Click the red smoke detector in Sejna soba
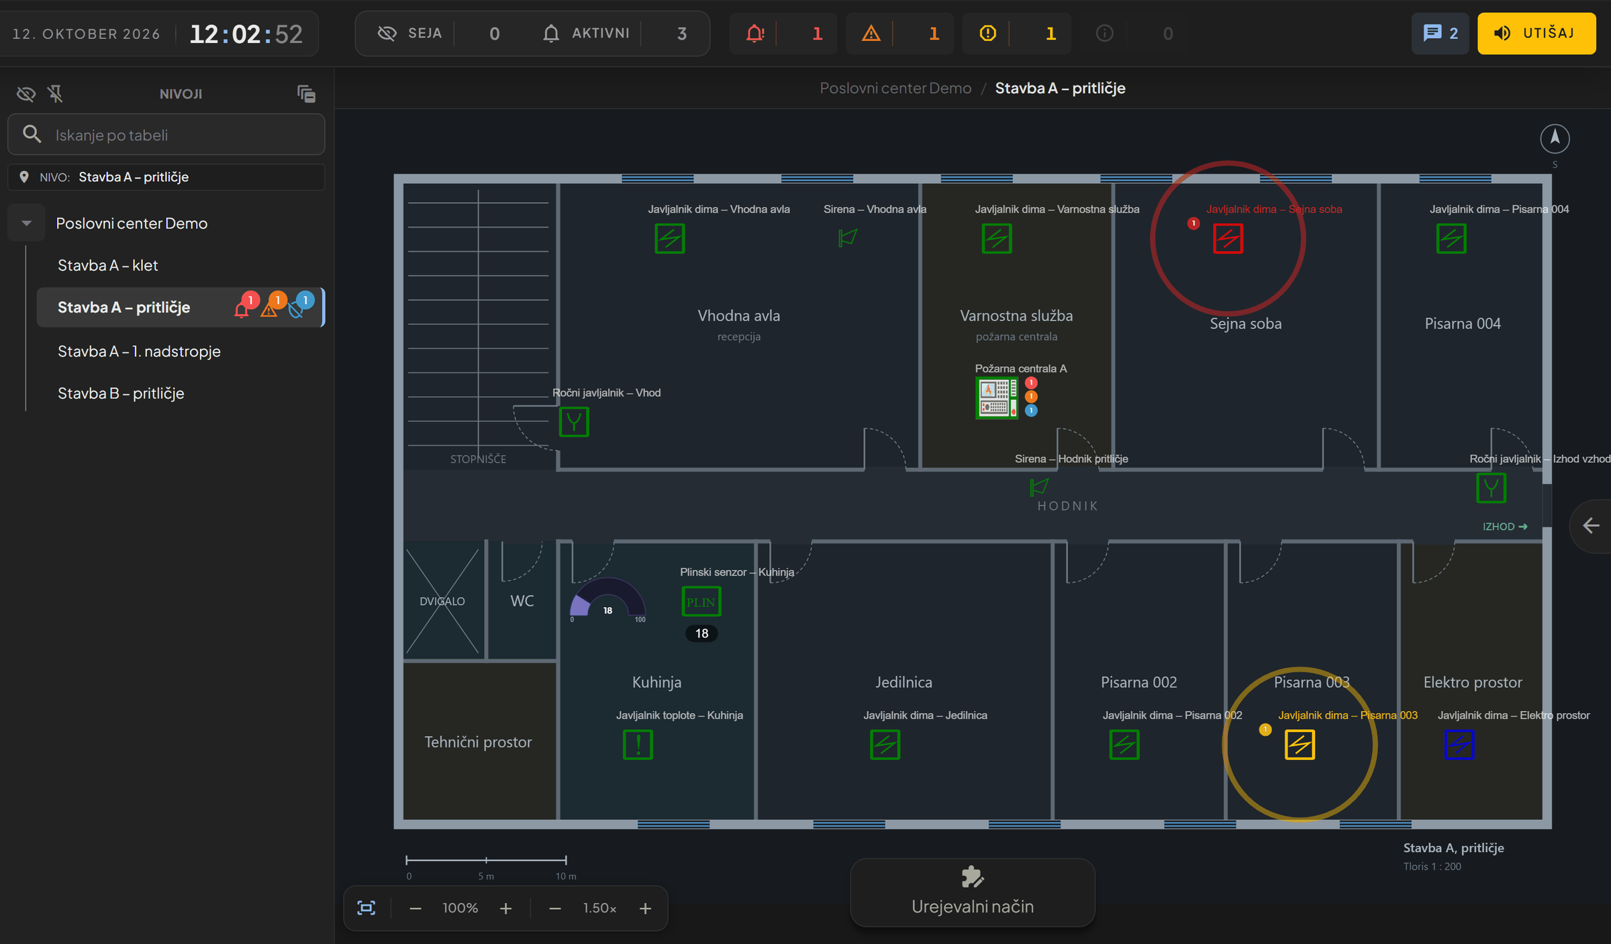 1228,239
